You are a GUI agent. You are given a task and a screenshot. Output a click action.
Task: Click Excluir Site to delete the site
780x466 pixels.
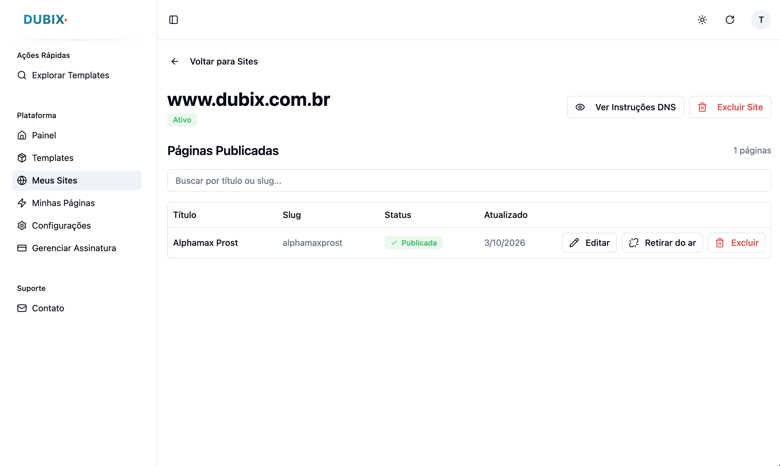tap(730, 107)
